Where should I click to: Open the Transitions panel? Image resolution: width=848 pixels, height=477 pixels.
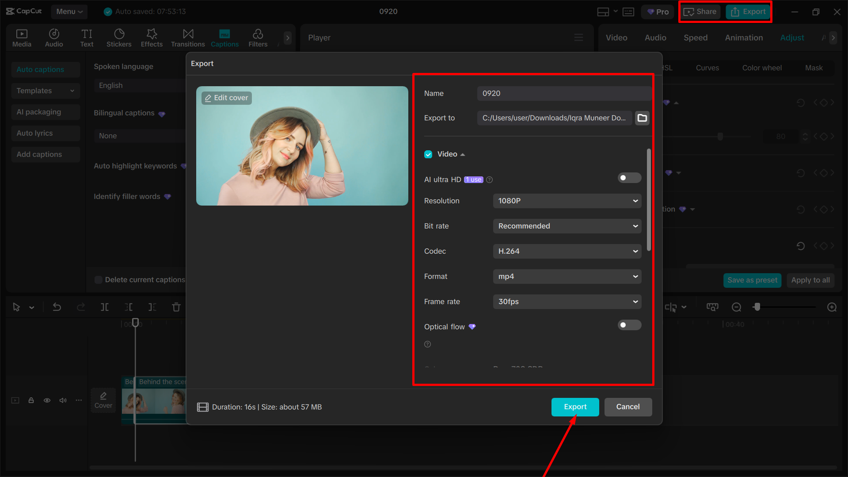[x=188, y=38]
